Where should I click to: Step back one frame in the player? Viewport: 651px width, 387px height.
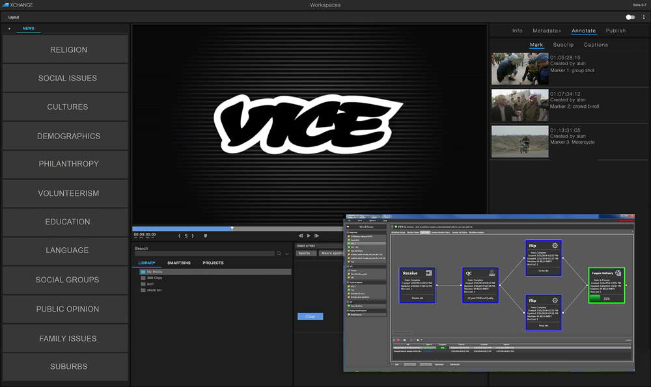pyautogui.click(x=301, y=235)
